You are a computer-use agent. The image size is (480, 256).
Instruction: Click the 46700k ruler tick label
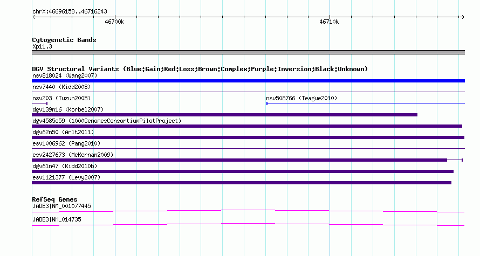[x=114, y=22]
